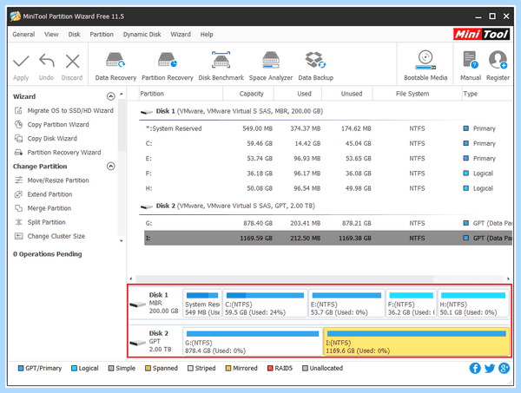Click the Undo arrow icon
This screenshot has height=393, width=521.
pyautogui.click(x=47, y=61)
